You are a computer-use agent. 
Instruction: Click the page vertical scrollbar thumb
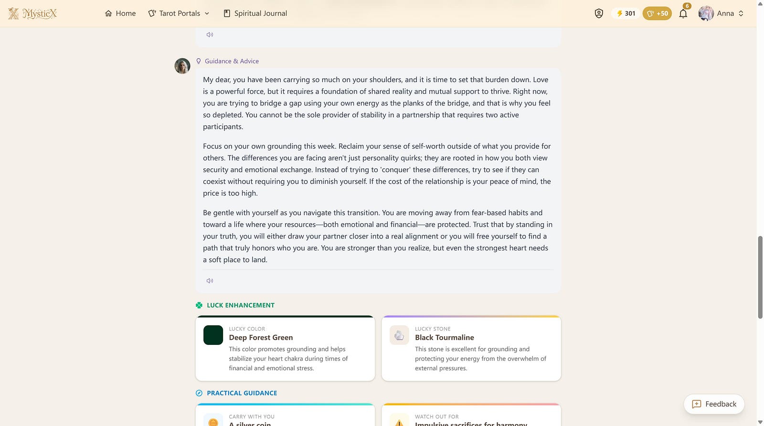coord(760,277)
